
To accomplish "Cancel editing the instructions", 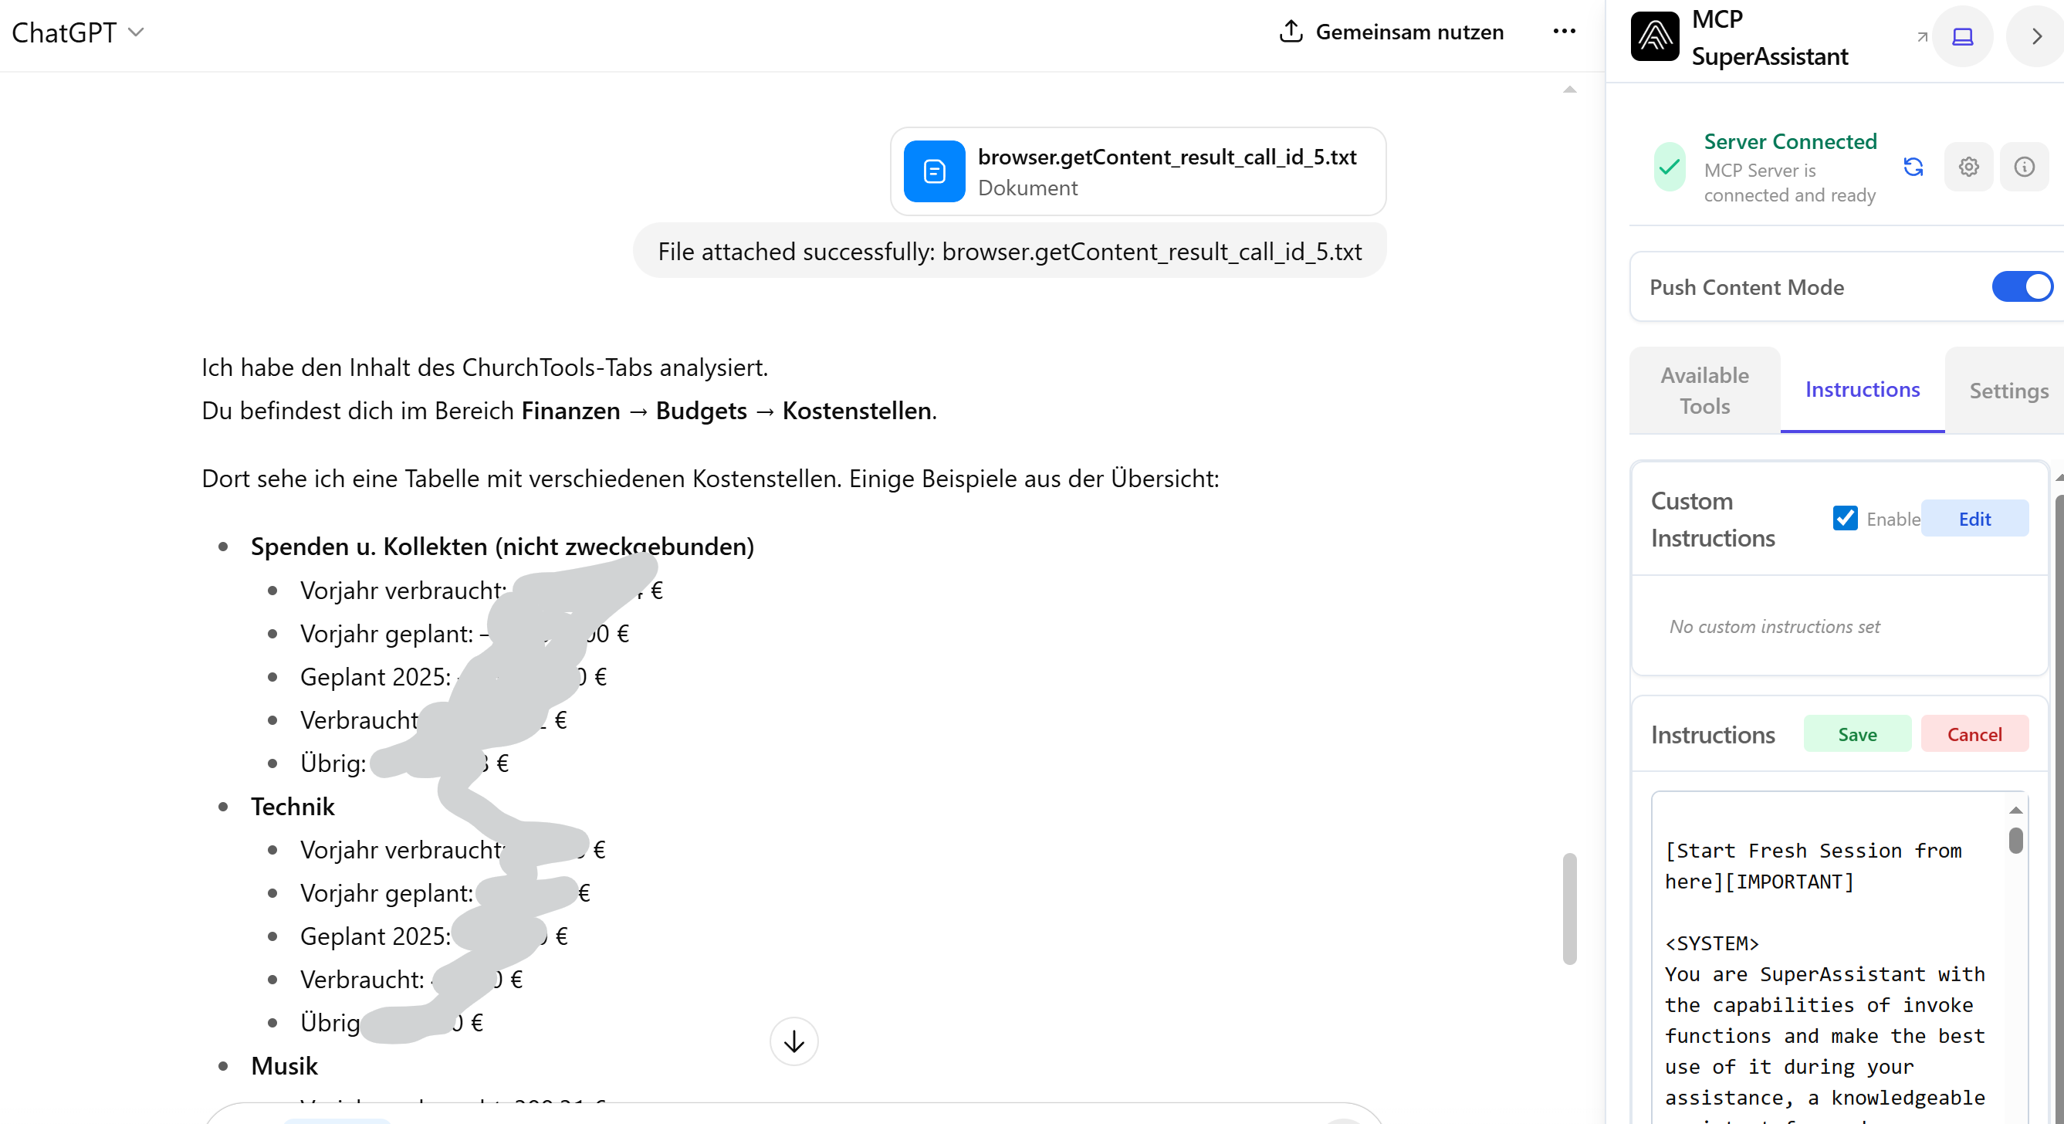I will point(1974,734).
